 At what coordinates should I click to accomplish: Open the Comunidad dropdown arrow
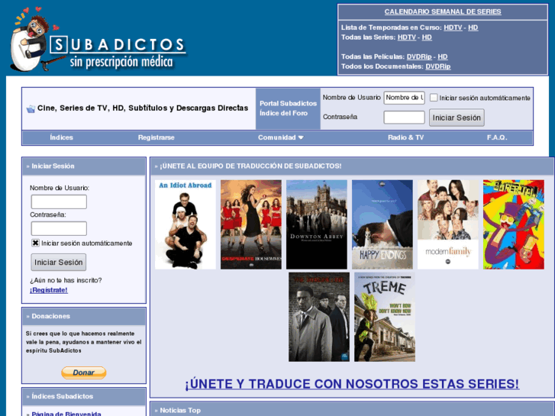click(301, 137)
